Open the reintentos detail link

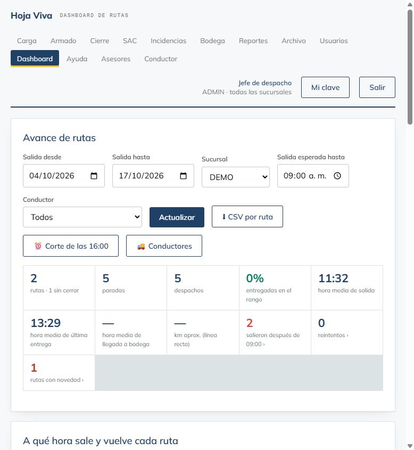click(346, 332)
